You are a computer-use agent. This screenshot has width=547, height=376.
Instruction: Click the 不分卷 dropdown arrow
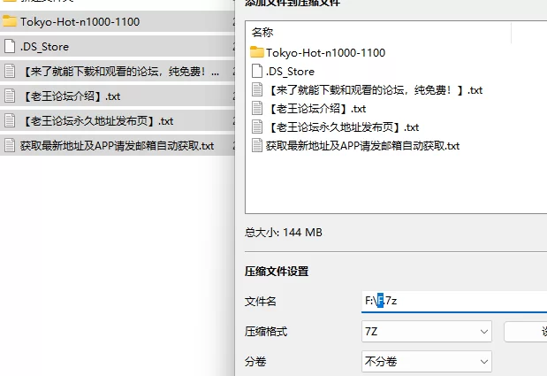(484, 361)
